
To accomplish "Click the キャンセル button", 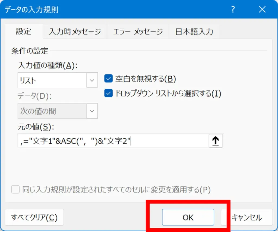I will (x=247, y=217).
